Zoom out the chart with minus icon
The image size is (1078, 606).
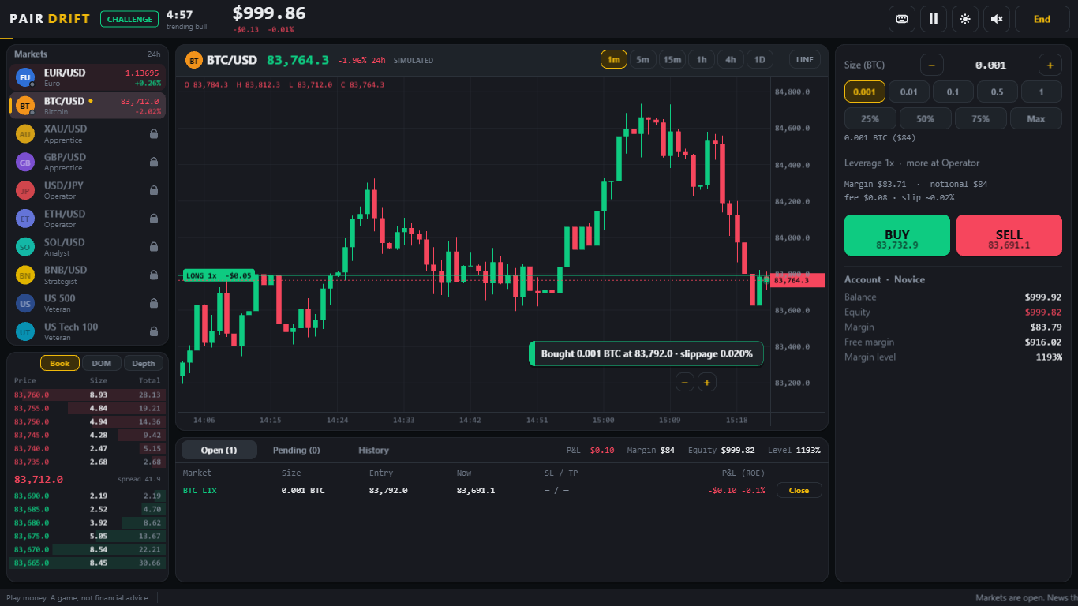[x=685, y=382]
